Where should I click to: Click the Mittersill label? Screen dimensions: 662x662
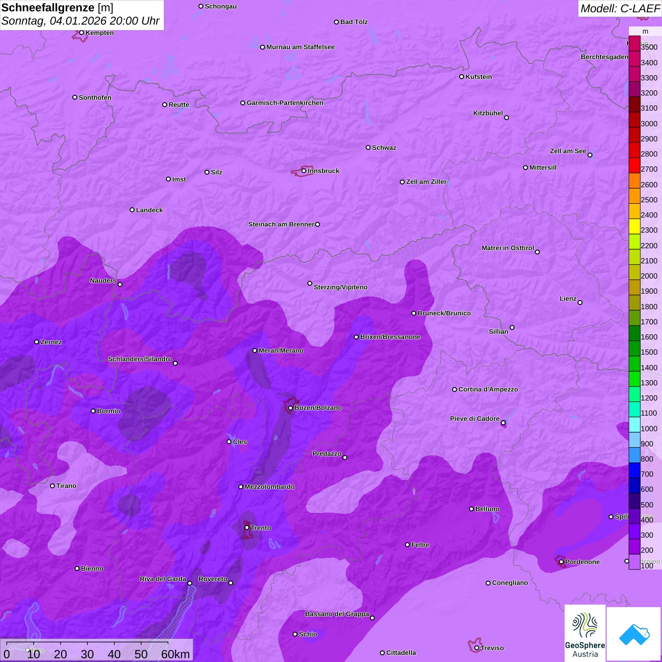543,167
